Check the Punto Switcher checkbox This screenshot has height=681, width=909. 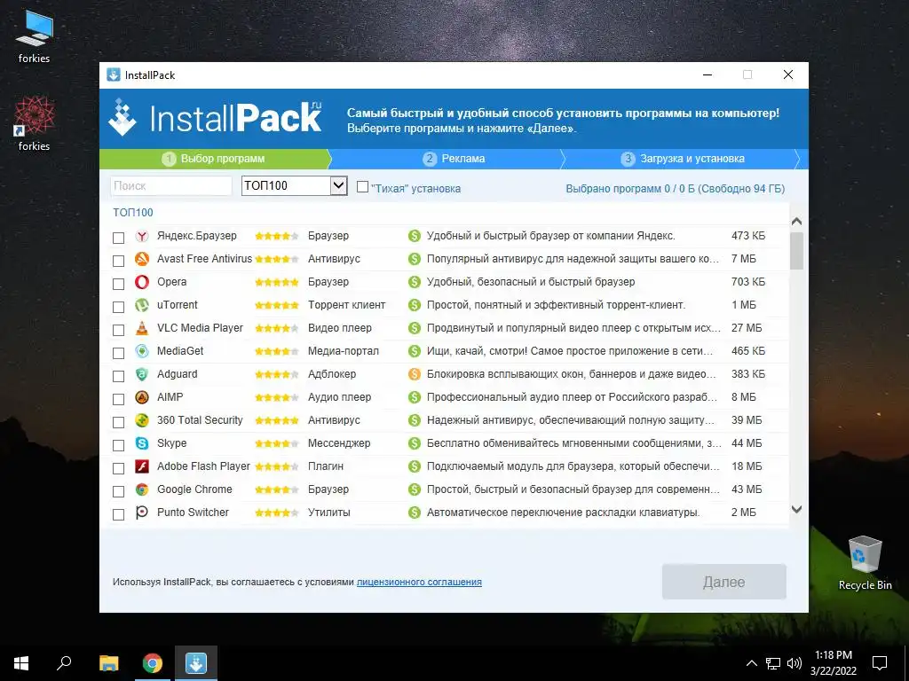click(x=118, y=514)
